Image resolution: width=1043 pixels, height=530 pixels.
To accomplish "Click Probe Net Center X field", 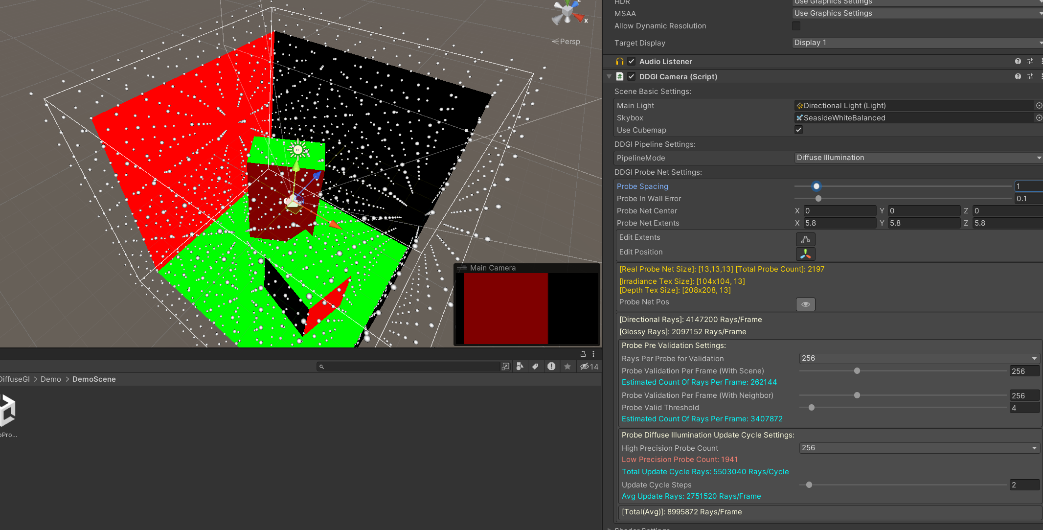I will point(839,210).
